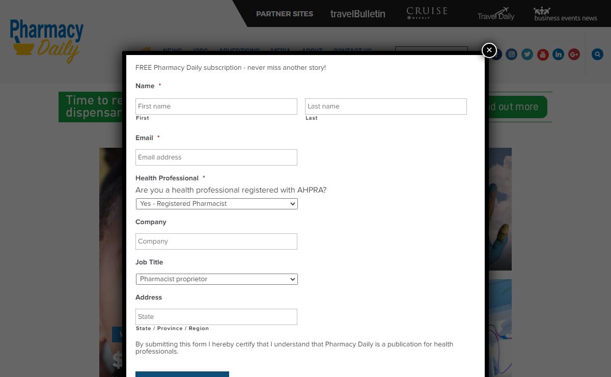611x377 pixels.
Task: Close the subscription popup
Action: click(489, 50)
